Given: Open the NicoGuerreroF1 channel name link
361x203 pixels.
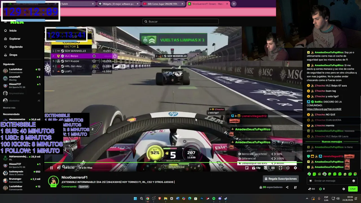Looking at the screenshot, I should 74,177.
